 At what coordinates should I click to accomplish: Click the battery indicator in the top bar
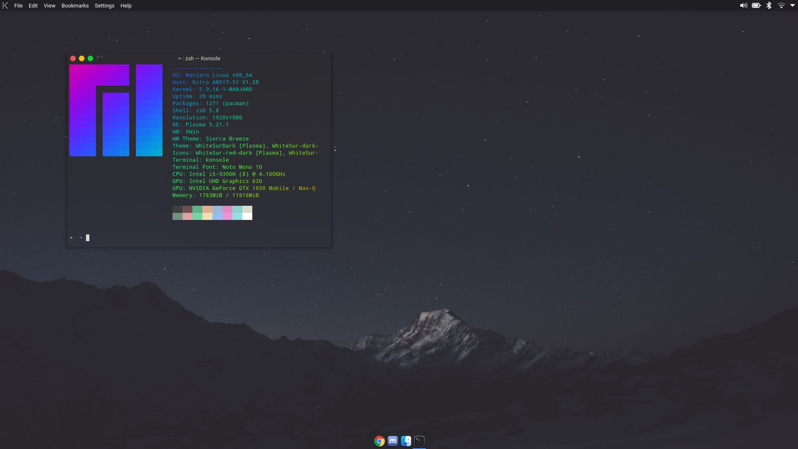coord(756,5)
